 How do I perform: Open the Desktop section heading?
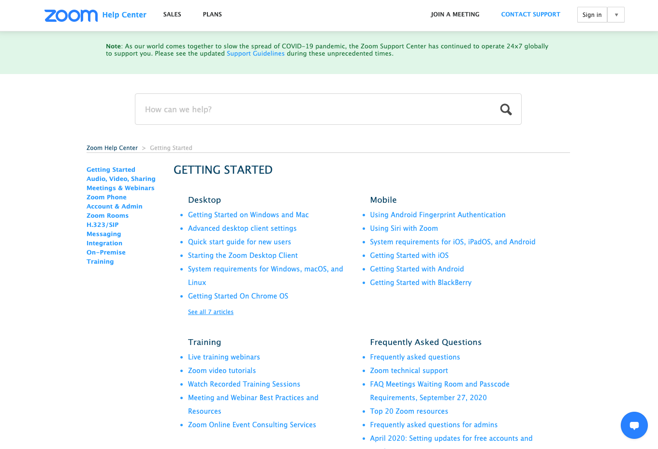205,200
